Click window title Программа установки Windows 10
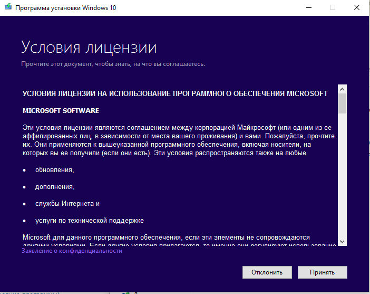The height and width of the screenshot is (294, 370). pos(65,8)
